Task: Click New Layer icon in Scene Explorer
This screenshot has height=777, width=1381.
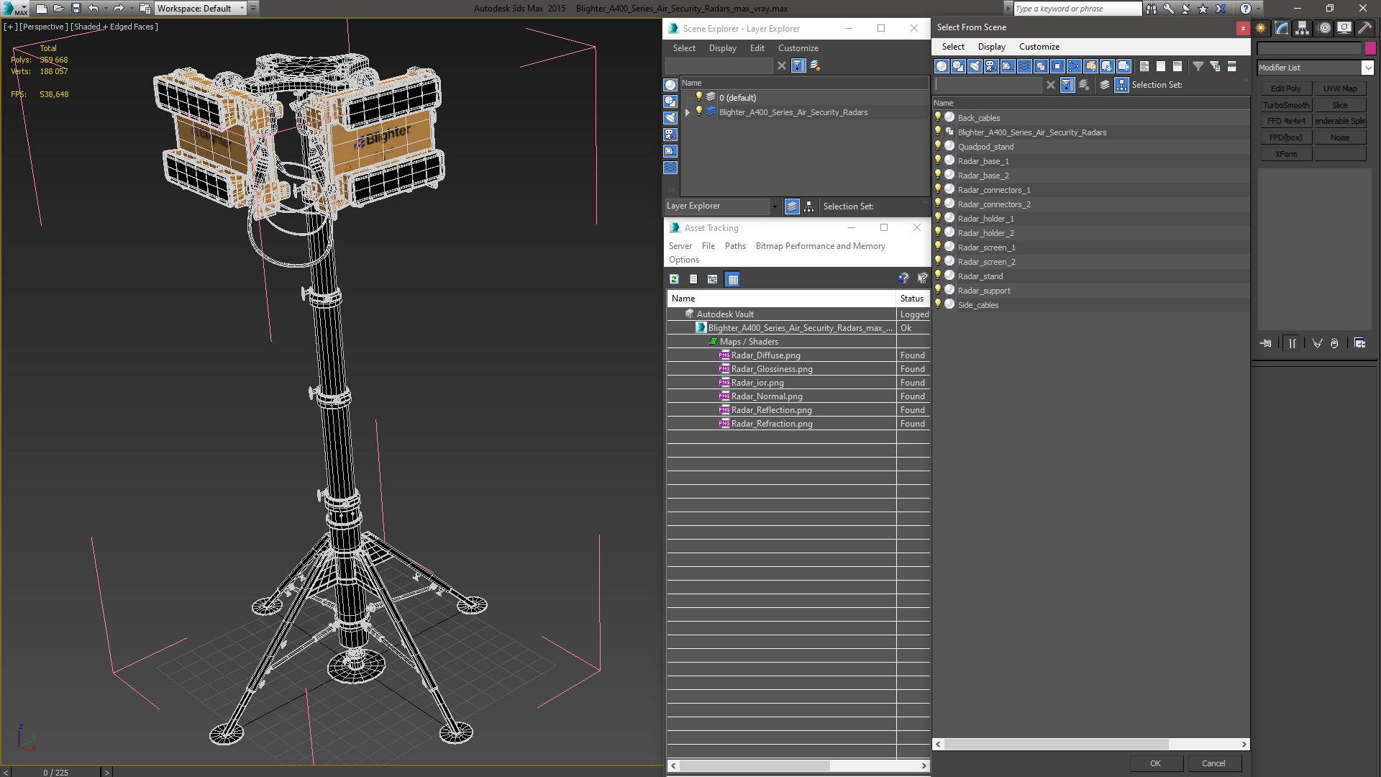Action: click(815, 65)
